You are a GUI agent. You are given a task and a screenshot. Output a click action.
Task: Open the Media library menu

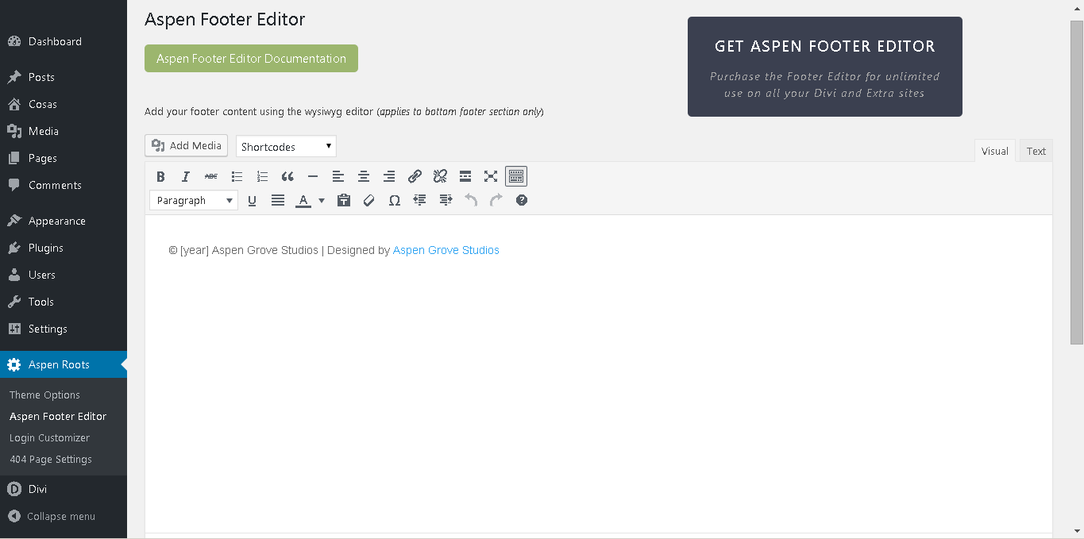tap(64, 131)
